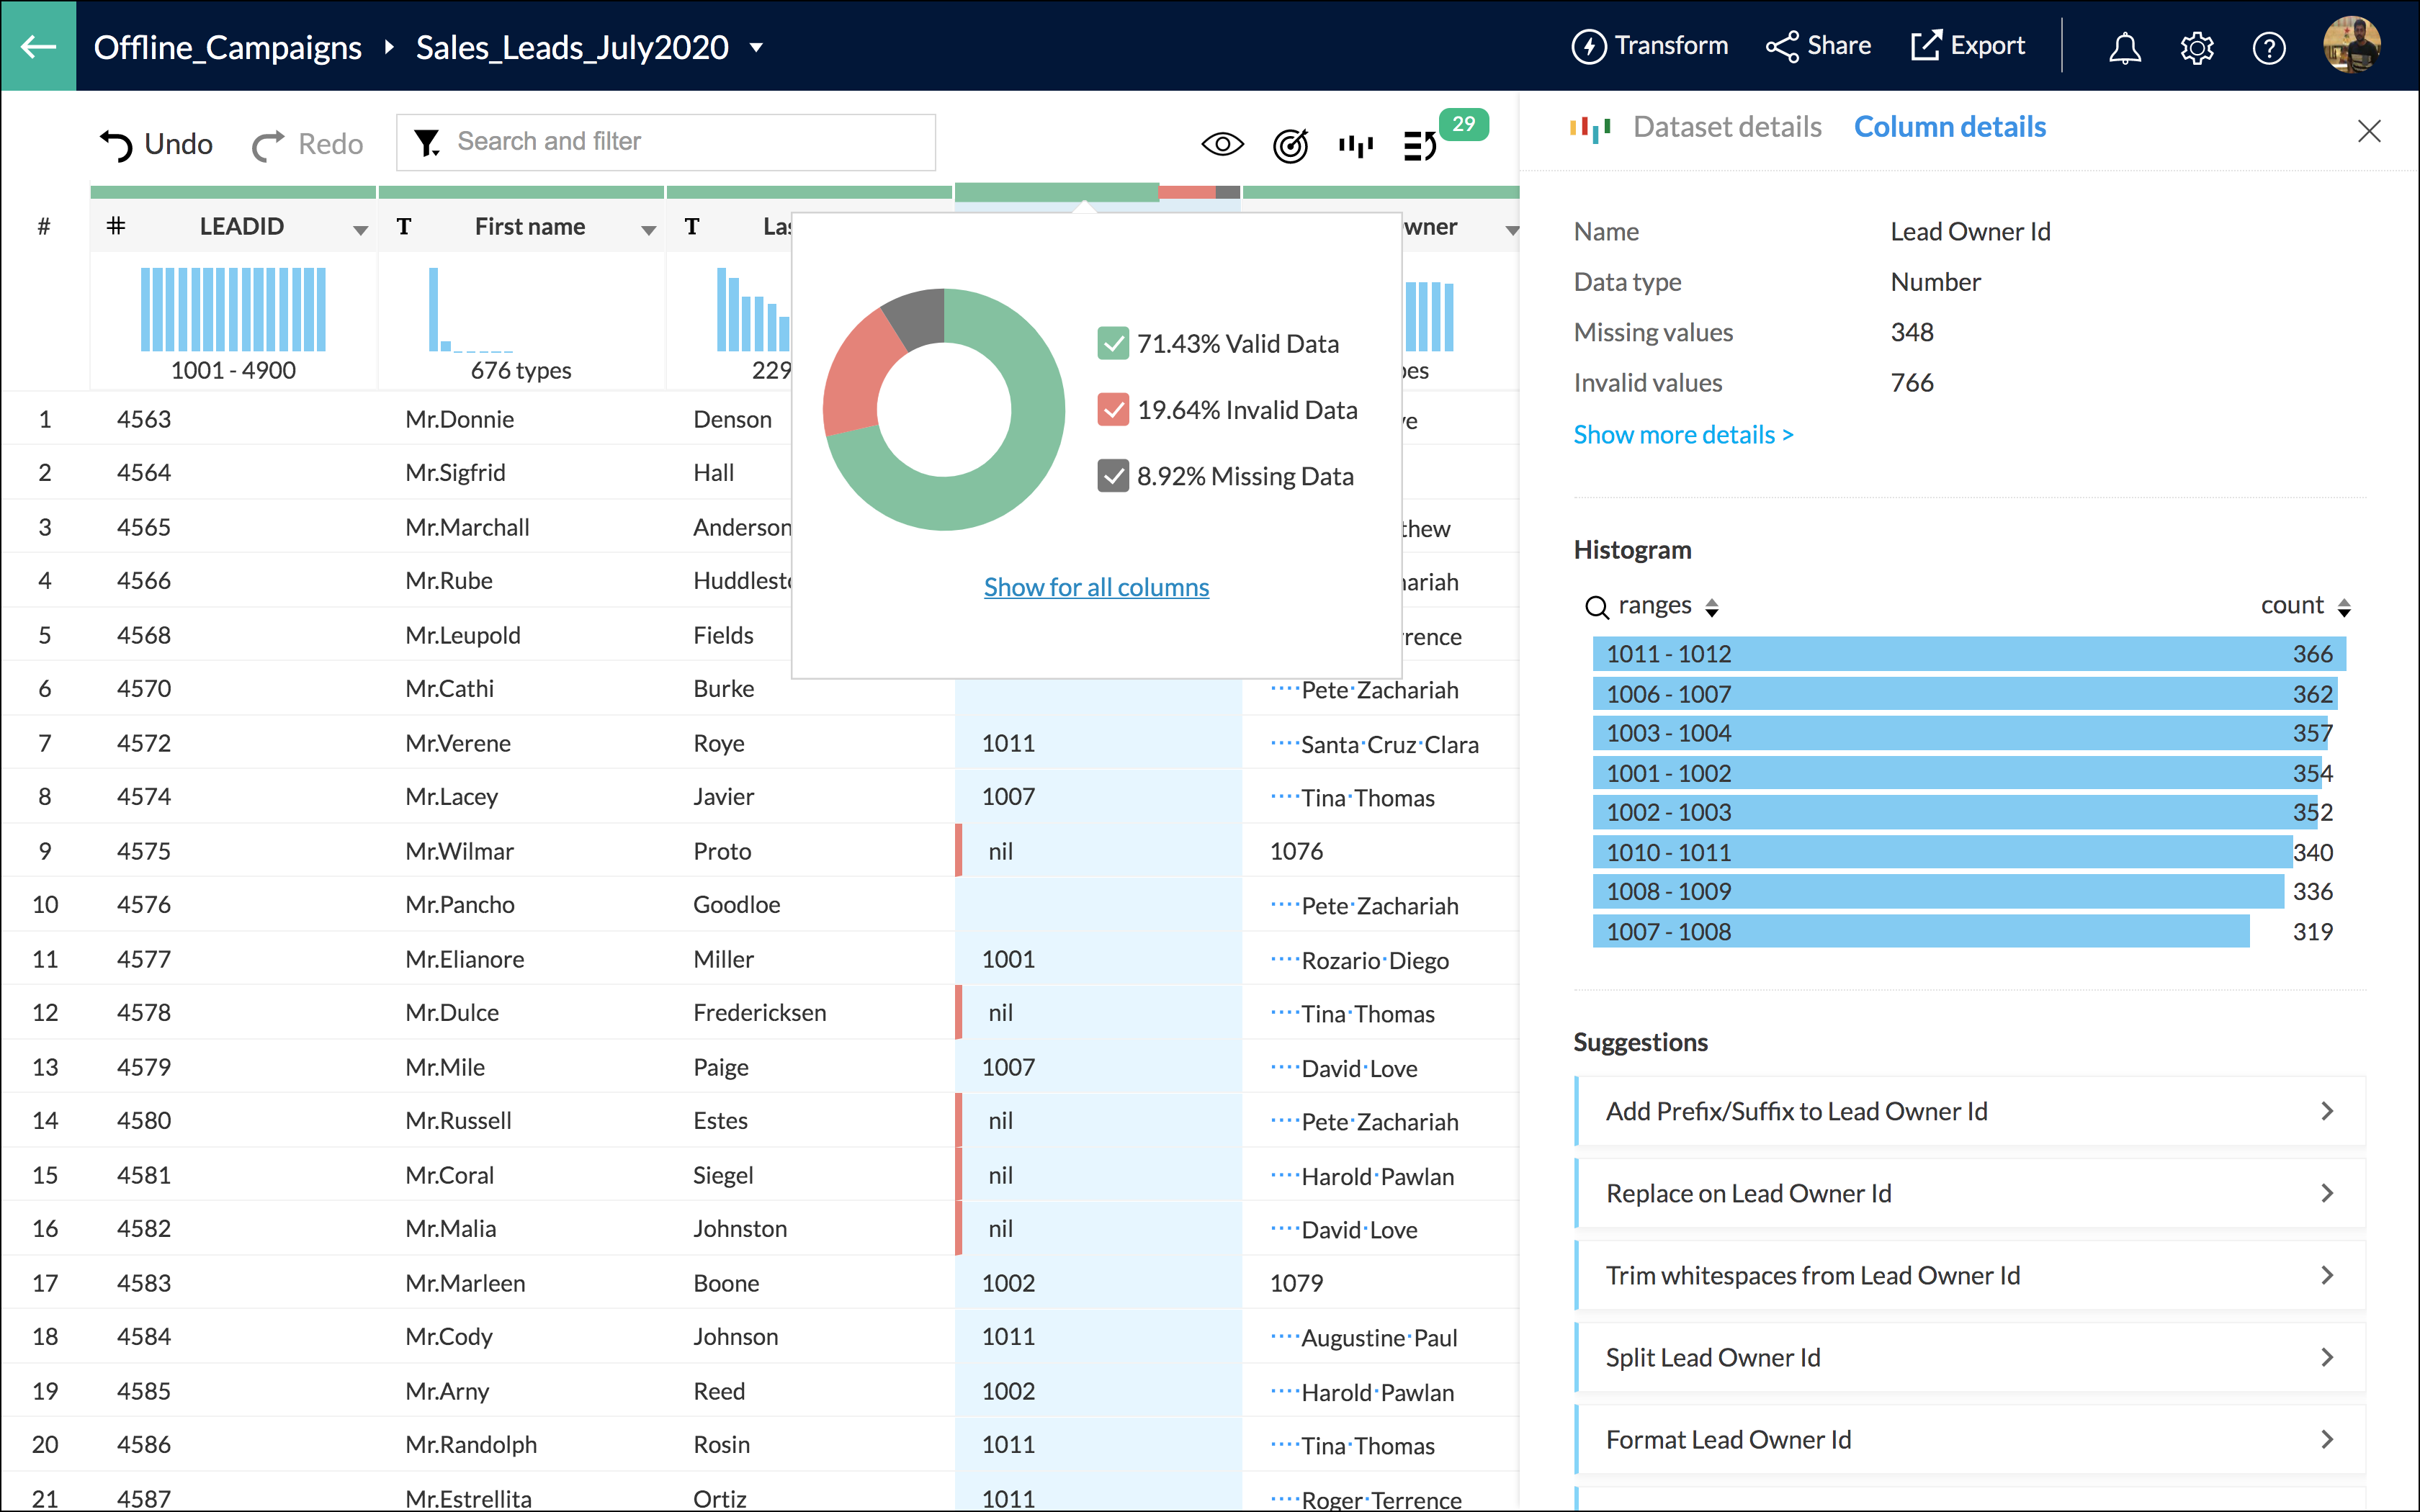Viewport: 2420px width, 1512px height.
Task: Open the LEADID column dropdown
Action: pos(360,228)
